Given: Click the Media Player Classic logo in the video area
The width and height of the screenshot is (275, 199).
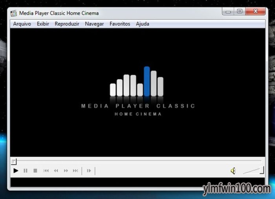Looking at the screenshot, I should [138, 91].
